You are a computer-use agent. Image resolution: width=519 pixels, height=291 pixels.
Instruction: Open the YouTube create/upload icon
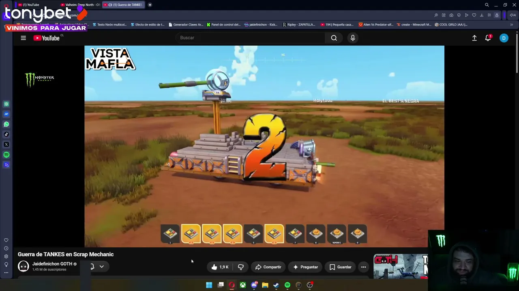click(474, 38)
